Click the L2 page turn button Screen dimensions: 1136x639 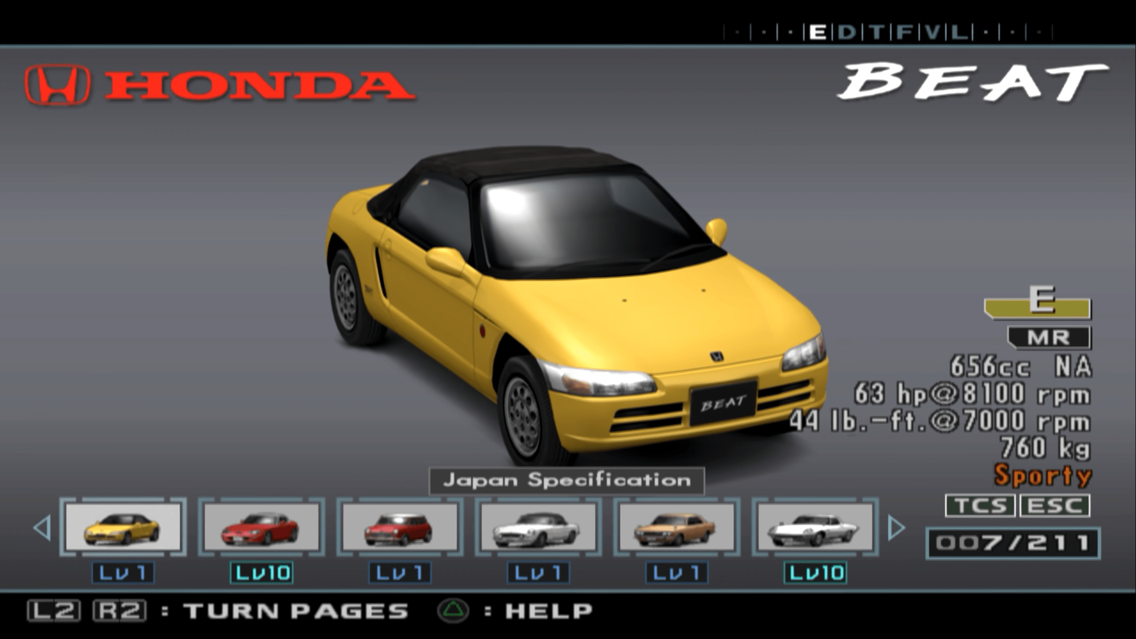54,611
